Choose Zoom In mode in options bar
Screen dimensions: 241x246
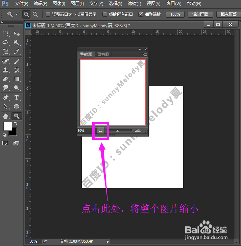click(26, 15)
